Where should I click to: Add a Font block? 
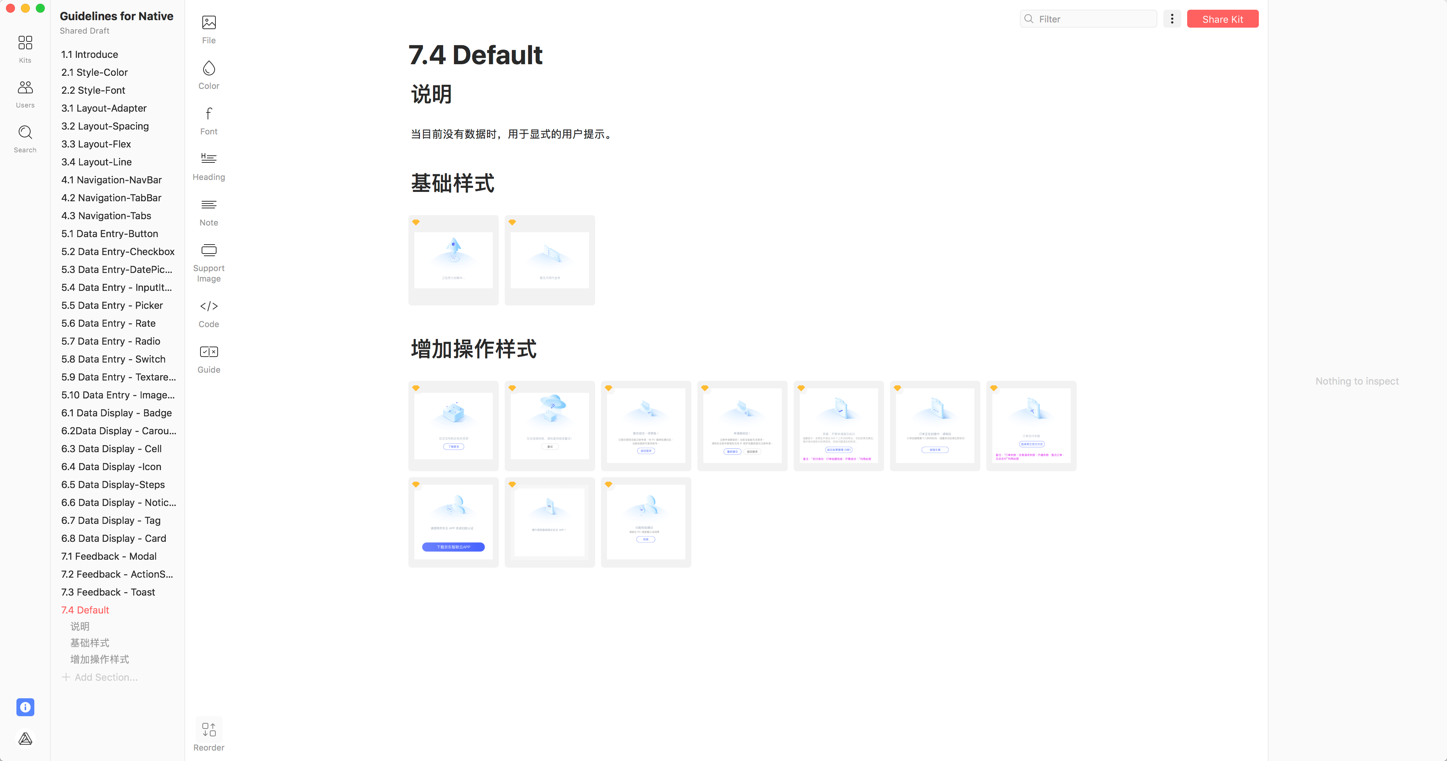[208, 120]
